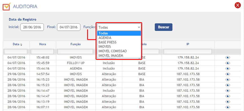View details of 15:44:16 record eye icon
The image size is (244, 111).
click(228, 69)
